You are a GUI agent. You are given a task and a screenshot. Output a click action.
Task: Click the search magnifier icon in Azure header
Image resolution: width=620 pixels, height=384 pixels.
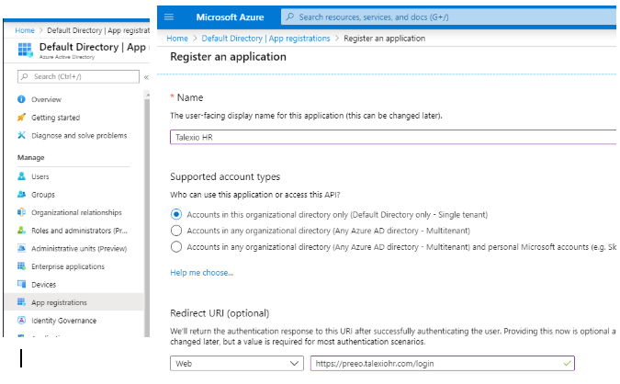[x=290, y=17]
